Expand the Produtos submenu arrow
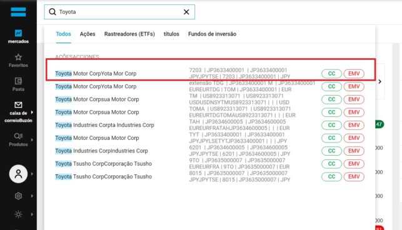Screen dimensions: 402x230 click(x=32, y=140)
